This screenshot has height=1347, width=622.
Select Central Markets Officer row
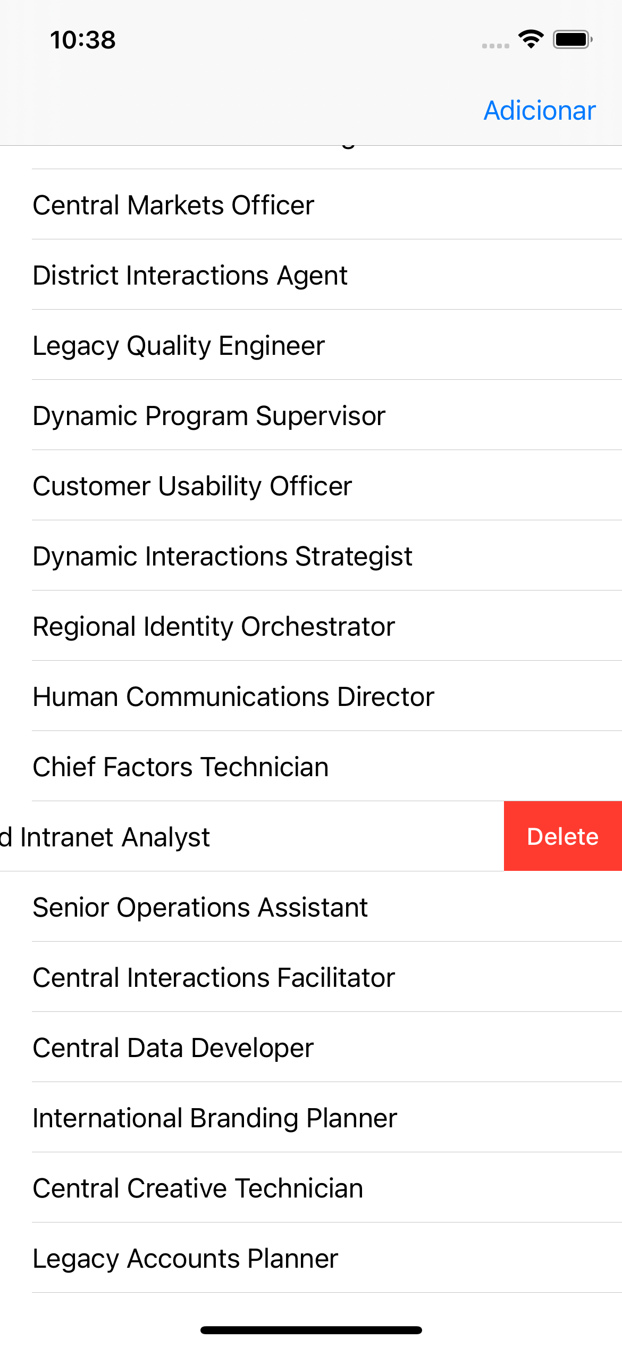pos(311,205)
